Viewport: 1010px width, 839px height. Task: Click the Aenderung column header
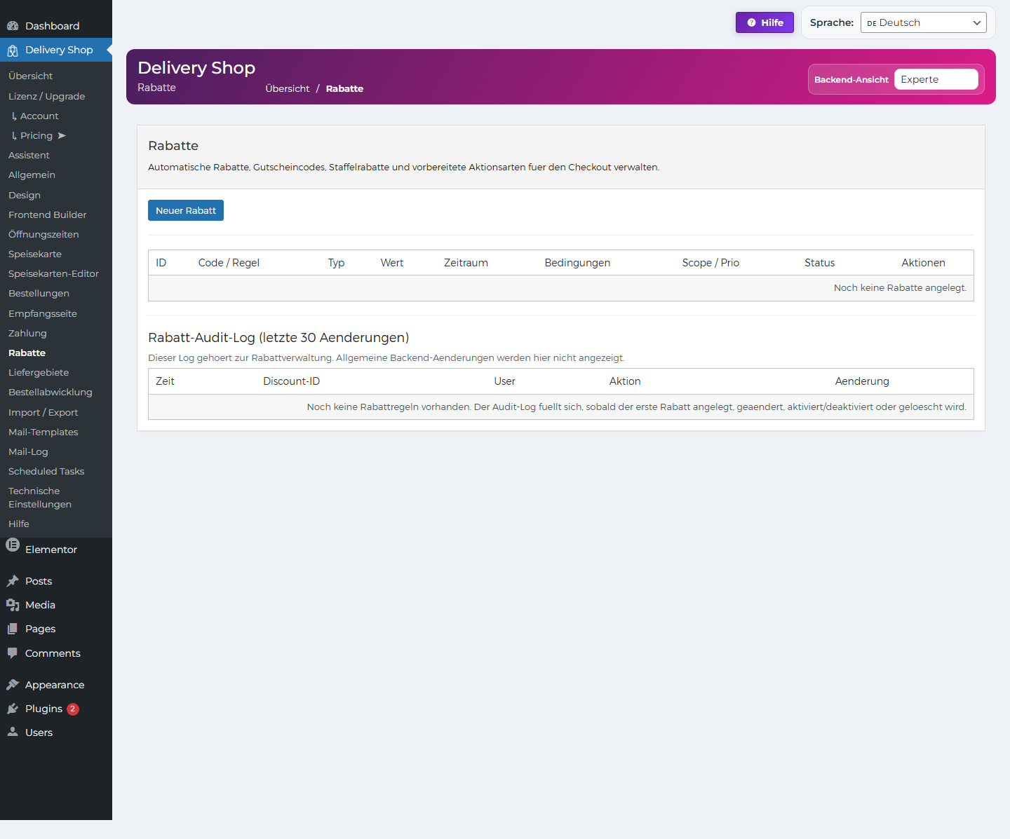pos(862,381)
